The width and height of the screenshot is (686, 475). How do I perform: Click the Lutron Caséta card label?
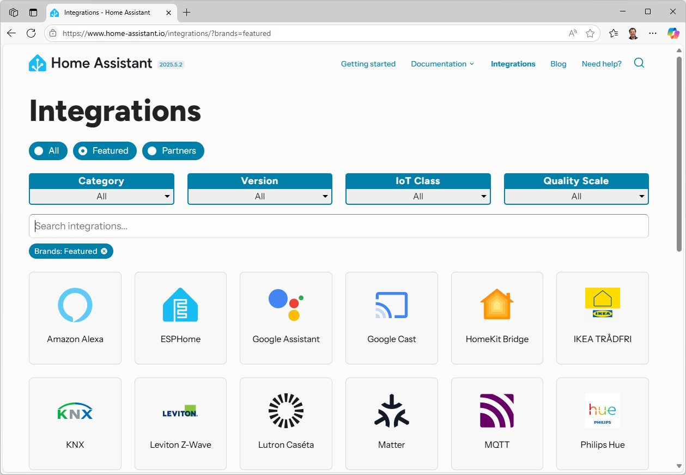tap(286, 444)
